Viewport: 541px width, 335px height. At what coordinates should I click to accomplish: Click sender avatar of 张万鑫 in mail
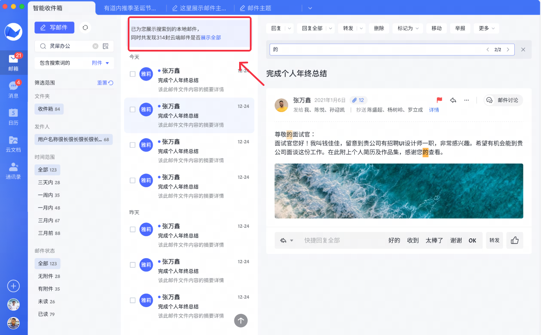(x=282, y=105)
